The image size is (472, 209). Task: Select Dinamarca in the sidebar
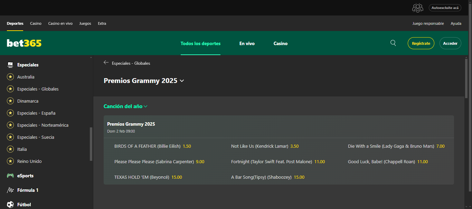pos(28,101)
